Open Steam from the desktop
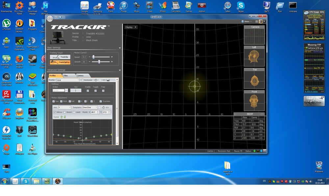329x196 pixels. tap(32, 61)
